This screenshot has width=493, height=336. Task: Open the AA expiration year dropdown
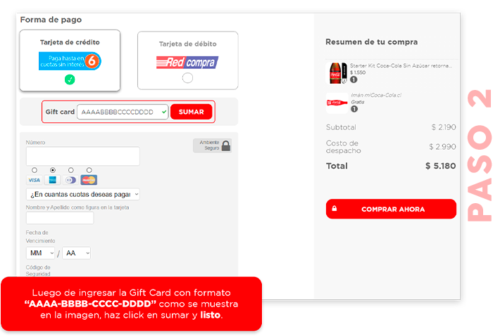pyautogui.click(x=76, y=253)
